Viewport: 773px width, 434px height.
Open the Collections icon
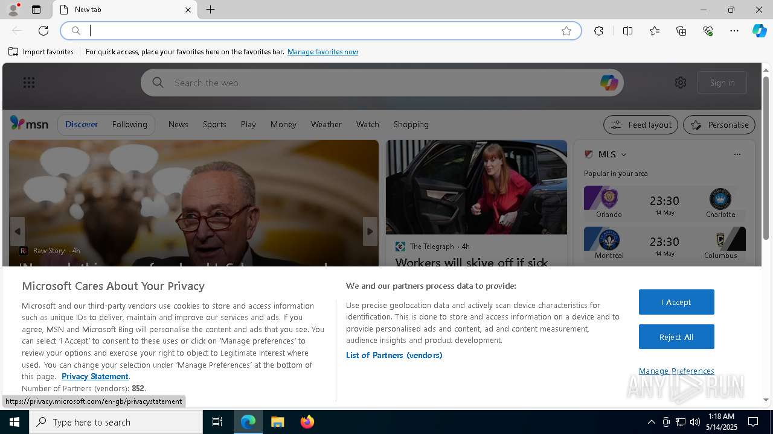click(681, 31)
